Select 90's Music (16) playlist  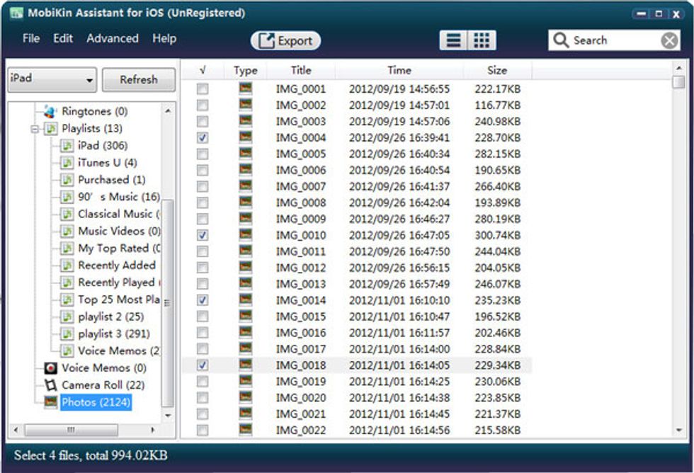[x=119, y=197]
